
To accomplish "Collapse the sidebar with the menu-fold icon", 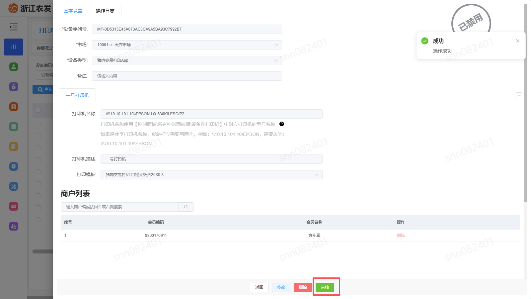I will pos(14,27).
